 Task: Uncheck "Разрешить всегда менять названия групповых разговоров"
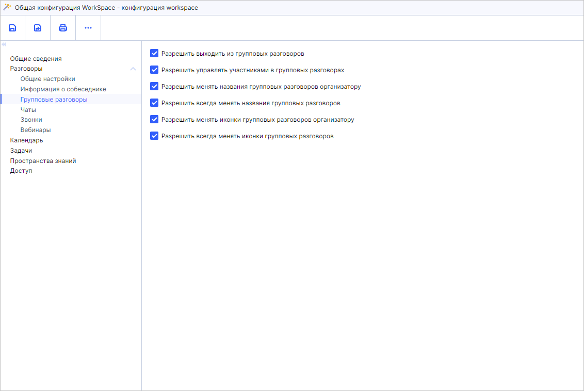point(154,103)
